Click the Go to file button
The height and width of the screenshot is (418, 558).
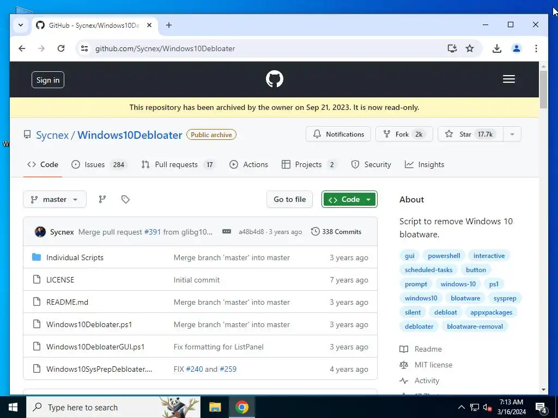[x=289, y=199]
